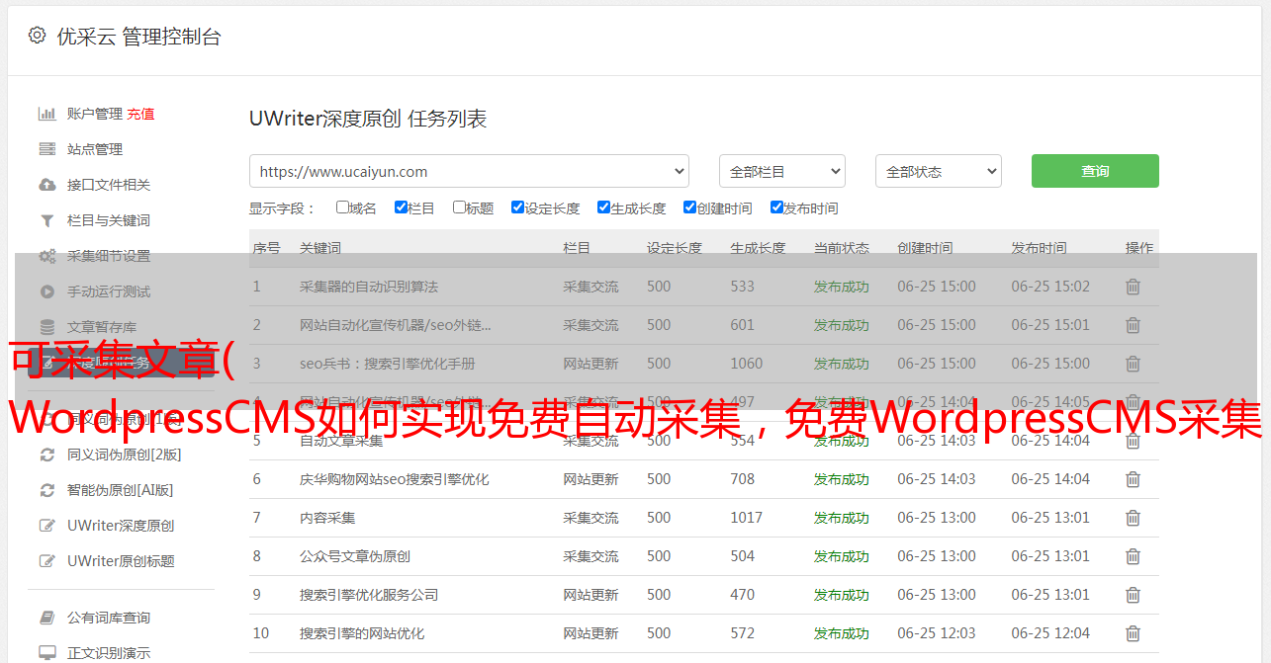The height and width of the screenshot is (663, 1271).
Task: Uncheck the 设定长度 display field checkbox
Action: 517,207
